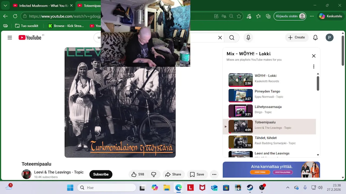Translate the page using address bar icon
Screen dimensions: 346x194
point(224,16)
